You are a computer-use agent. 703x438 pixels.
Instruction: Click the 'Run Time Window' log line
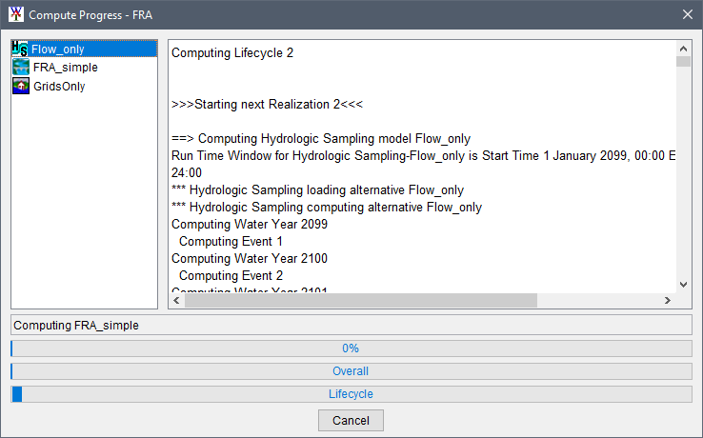point(423,156)
